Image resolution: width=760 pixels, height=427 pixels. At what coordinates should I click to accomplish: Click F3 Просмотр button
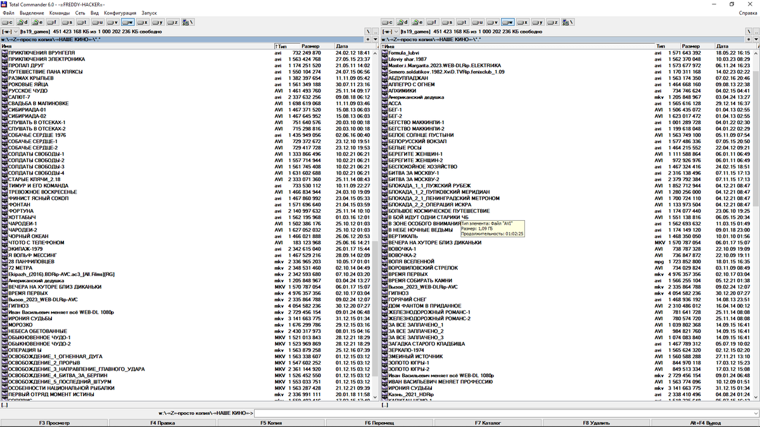click(54, 423)
